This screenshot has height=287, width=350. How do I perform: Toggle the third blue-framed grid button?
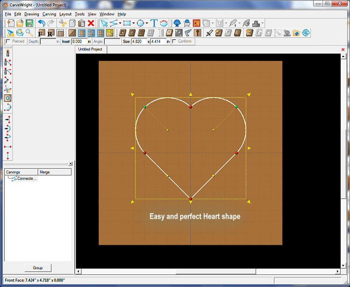100,33
